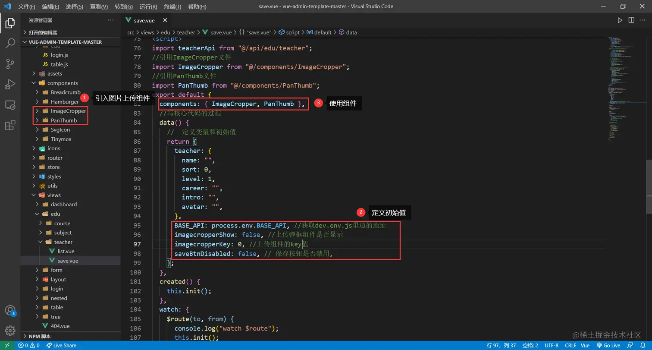Change line and column via 行 97, 列 37
Image resolution: width=652 pixels, height=350 pixels.
(502, 346)
